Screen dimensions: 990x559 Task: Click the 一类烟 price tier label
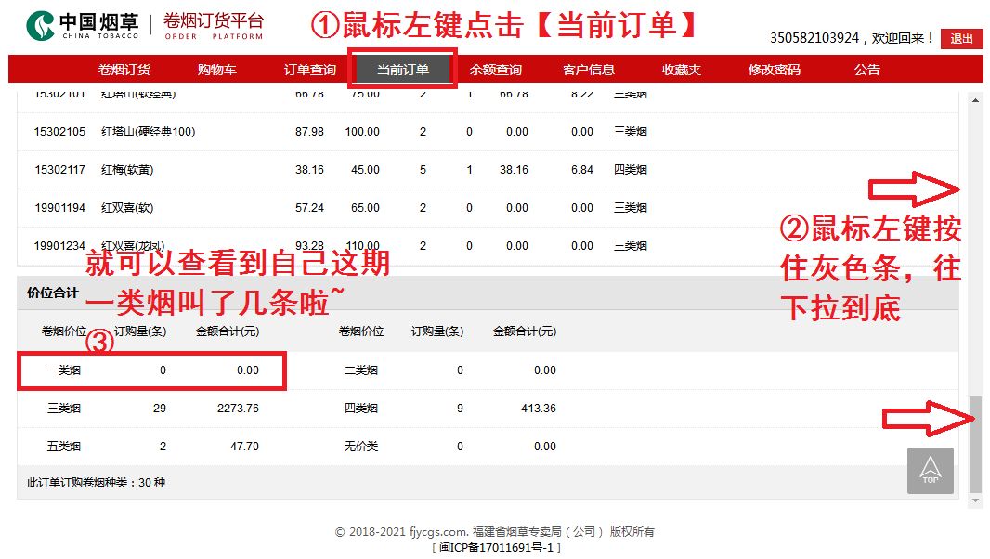pyautogui.click(x=64, y=370)
